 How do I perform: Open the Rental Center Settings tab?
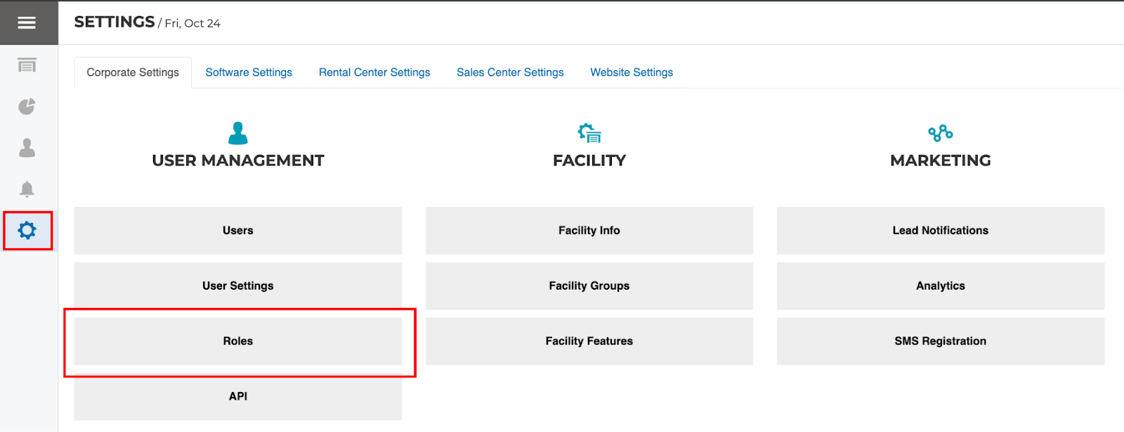coord(374,72)
